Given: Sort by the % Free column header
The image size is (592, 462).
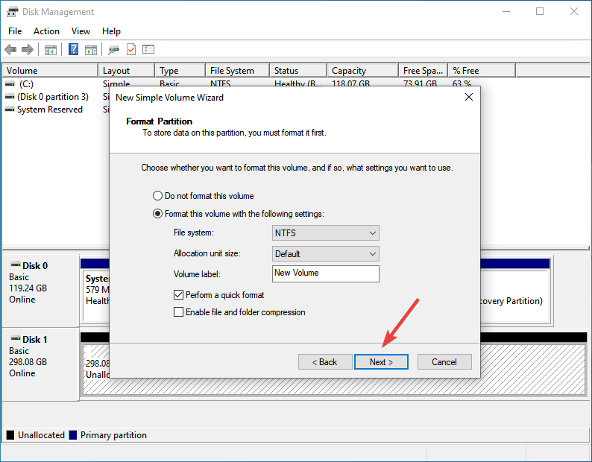Looking at the screenshot, I should [482, 71].
